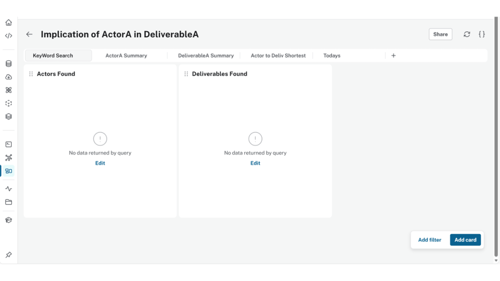Refresh the dashboard with the reload icon
The width and height of the screenshot is (500, 281).
click(467, 34)
